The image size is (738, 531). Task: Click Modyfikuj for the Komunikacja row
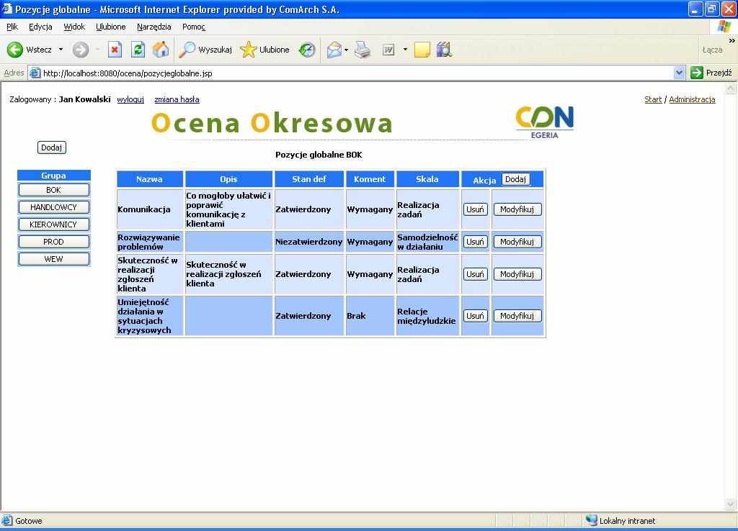[x=517, y=209]
